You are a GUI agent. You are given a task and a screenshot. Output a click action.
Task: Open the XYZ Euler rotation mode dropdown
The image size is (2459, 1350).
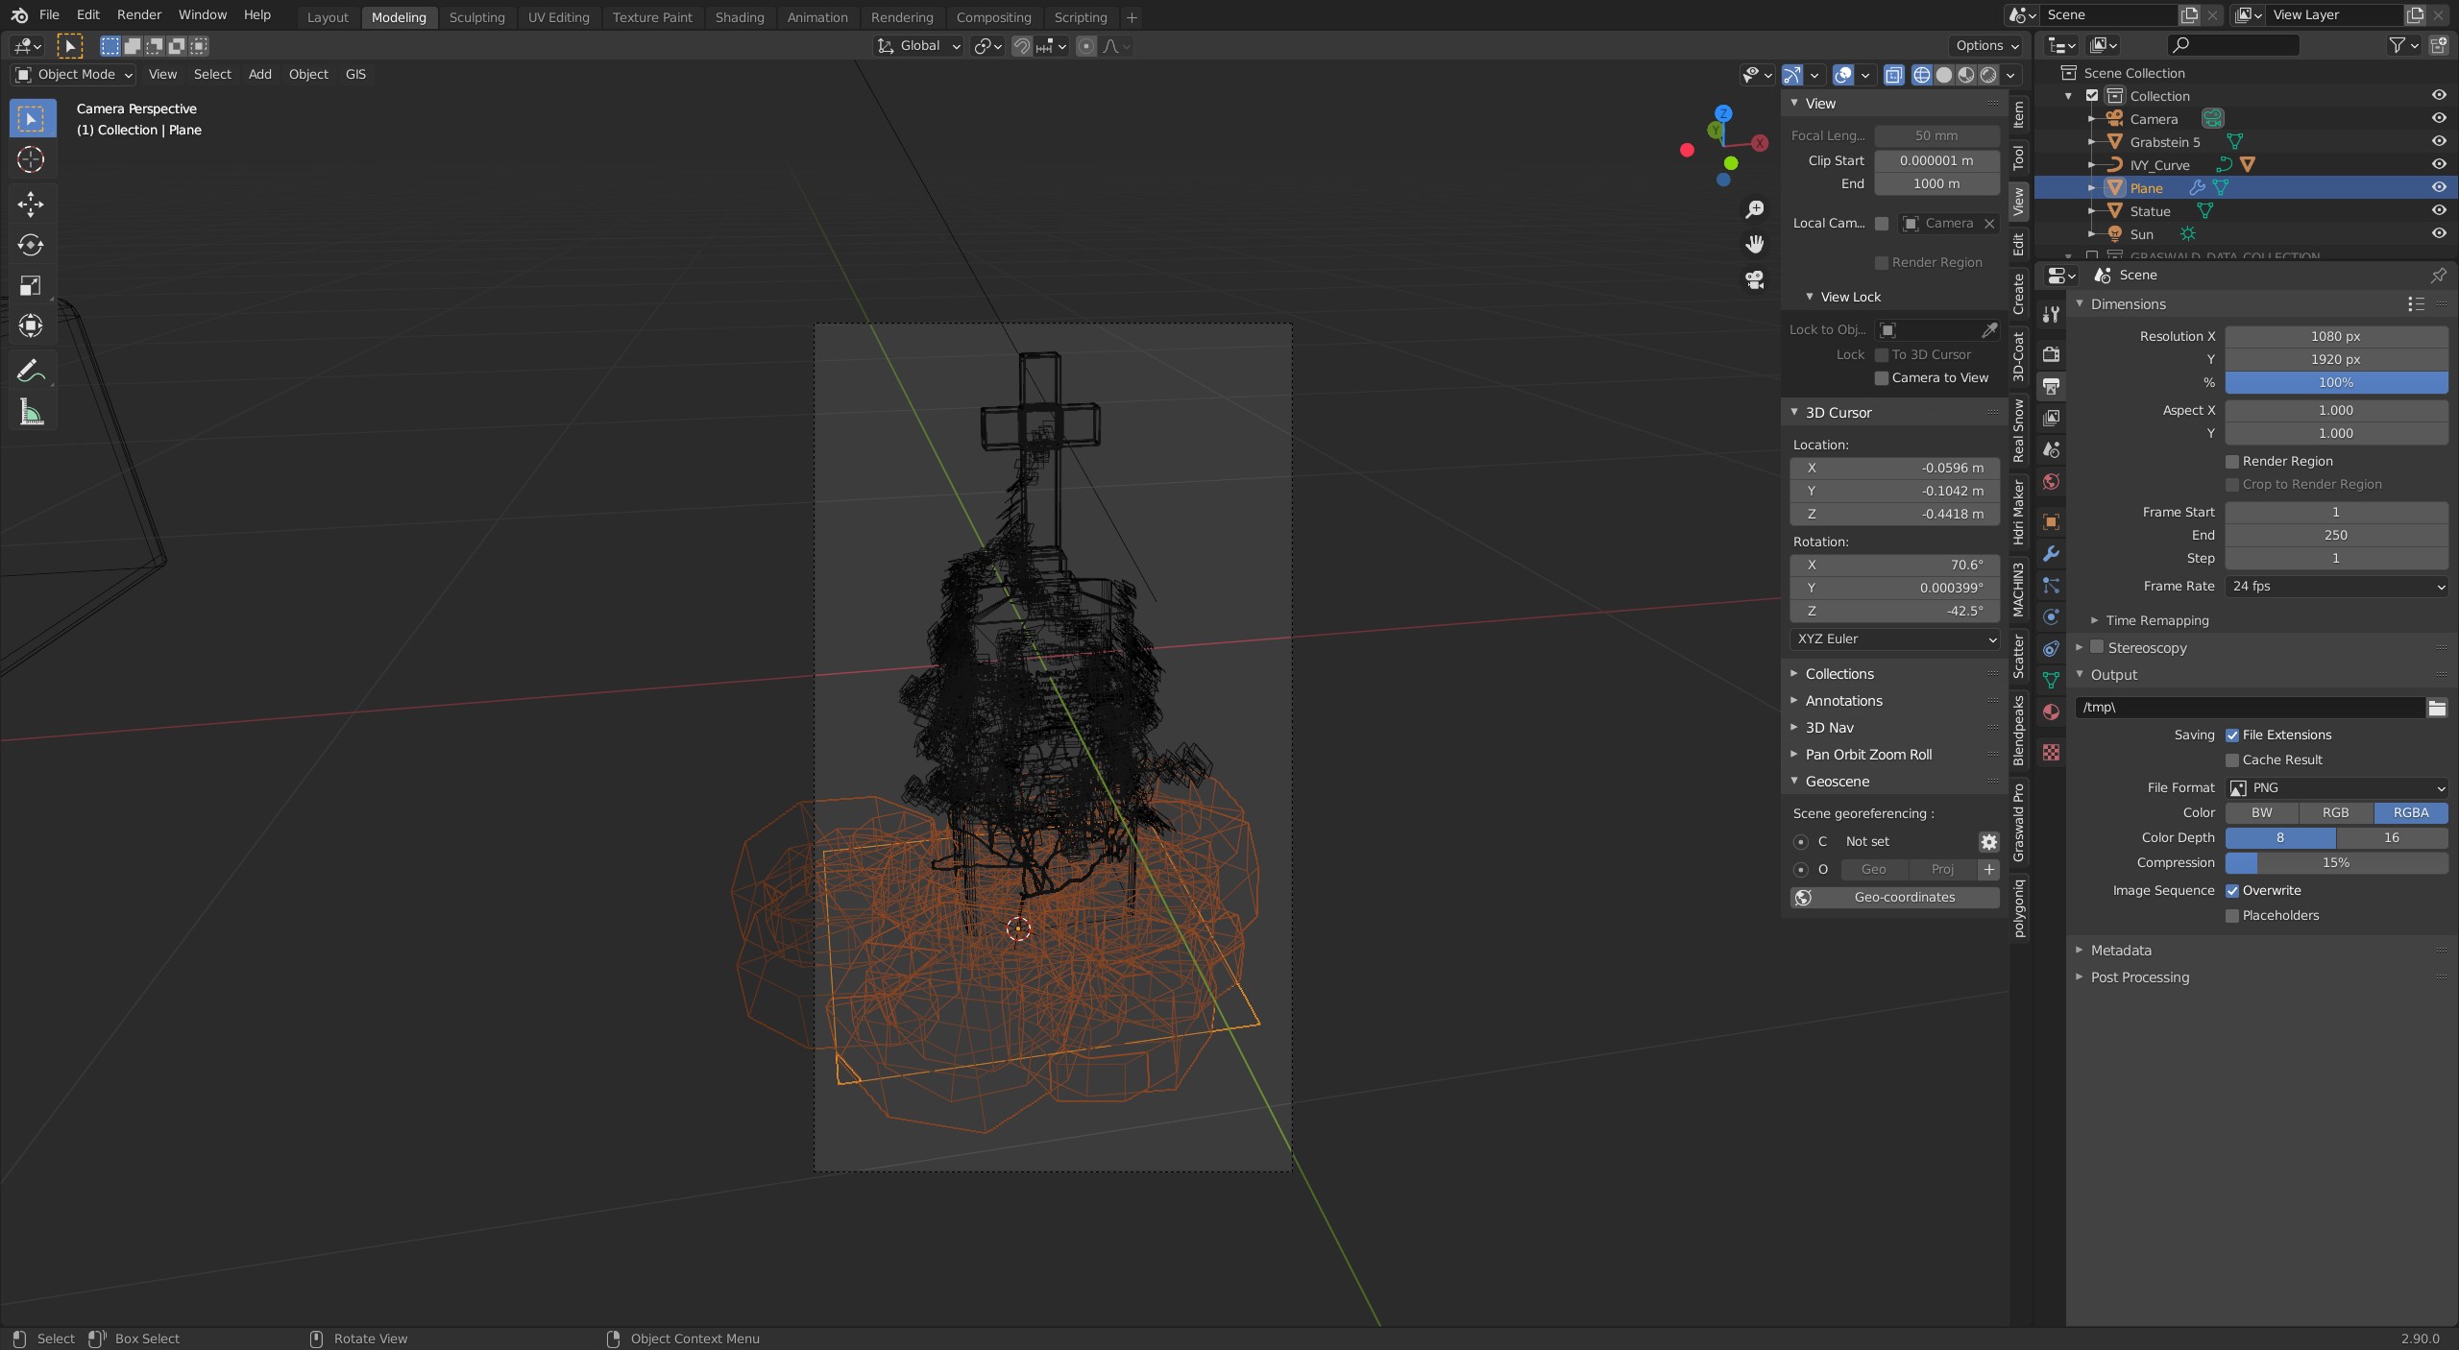tap(1894, 639)
